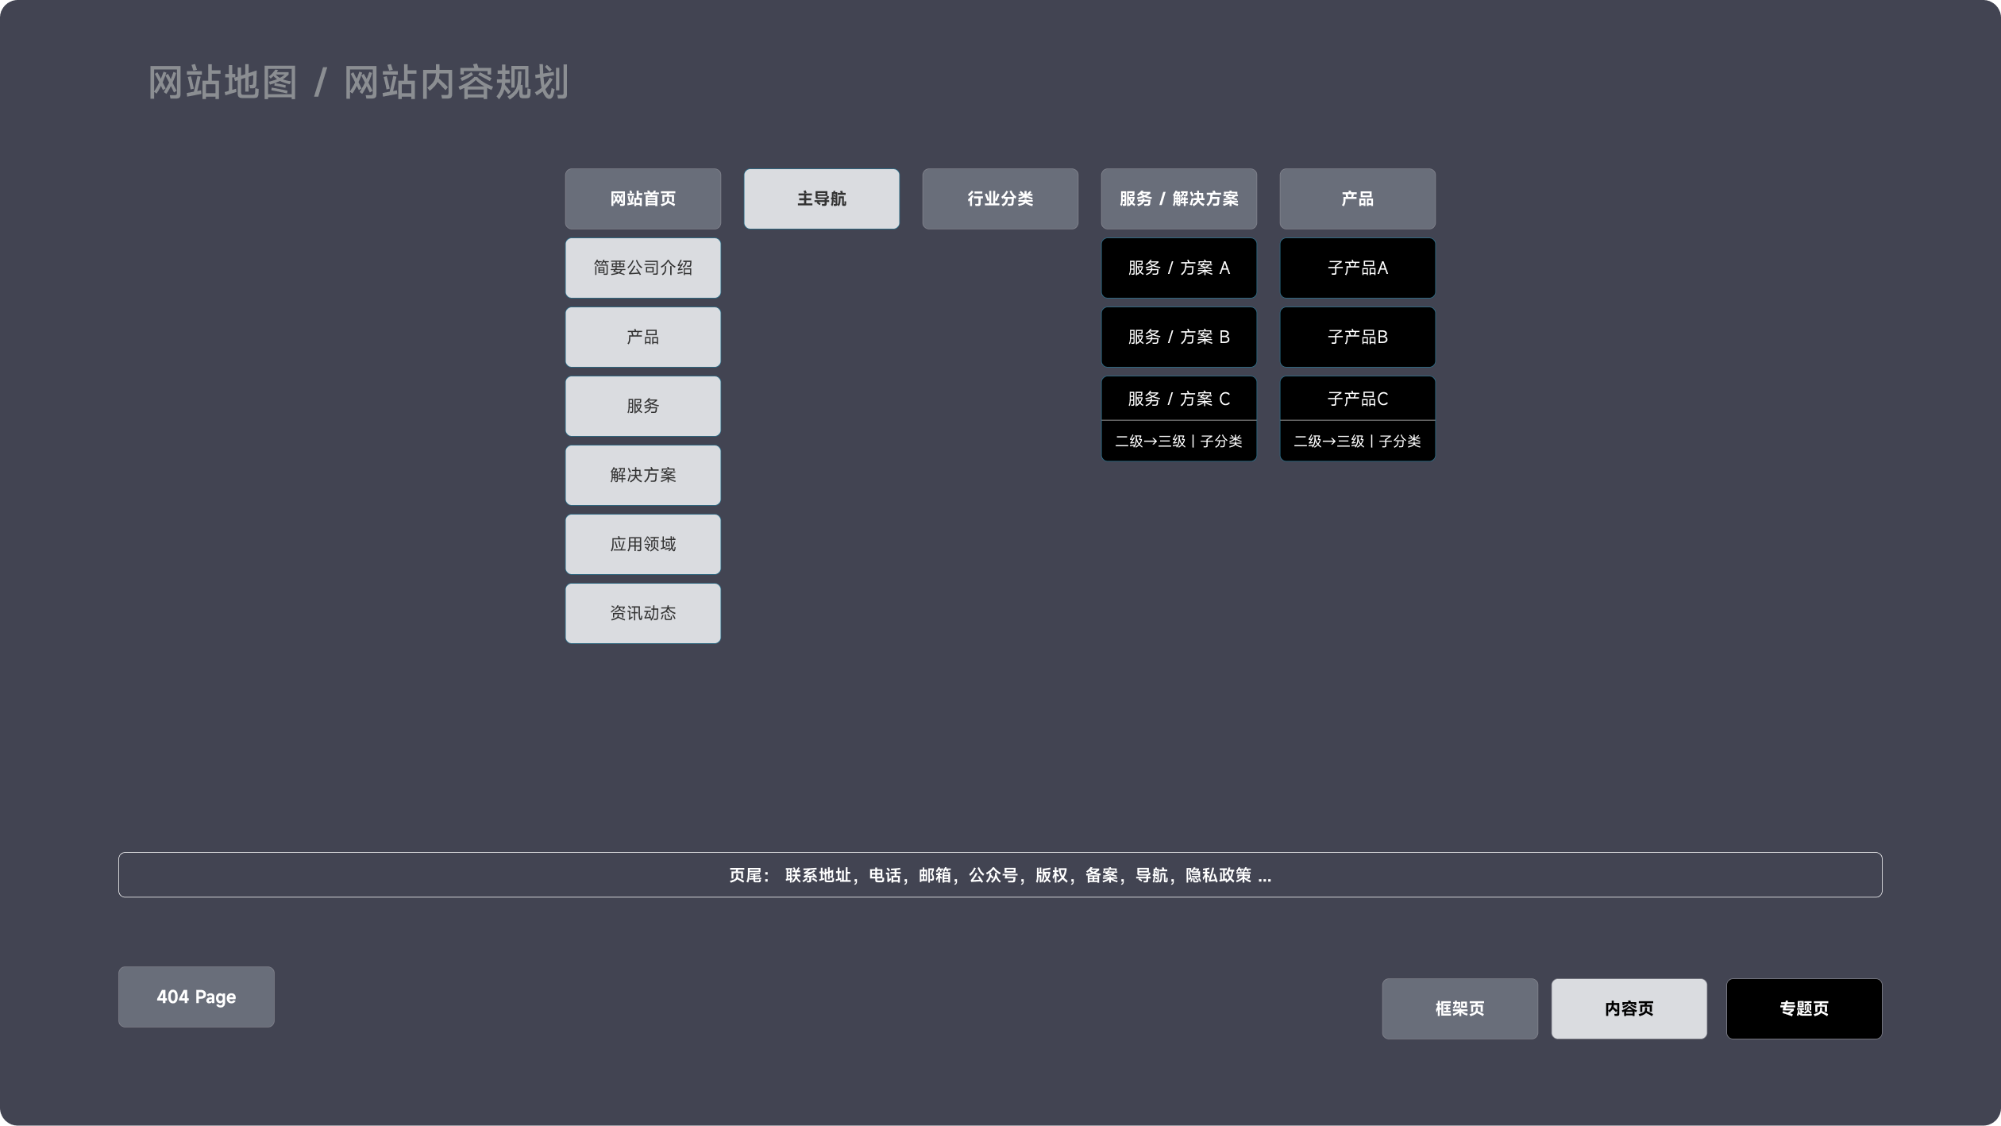Switch to the 内容页 tab
This screenshot has height=1126, width=2001.
tap(1629, 1008)
